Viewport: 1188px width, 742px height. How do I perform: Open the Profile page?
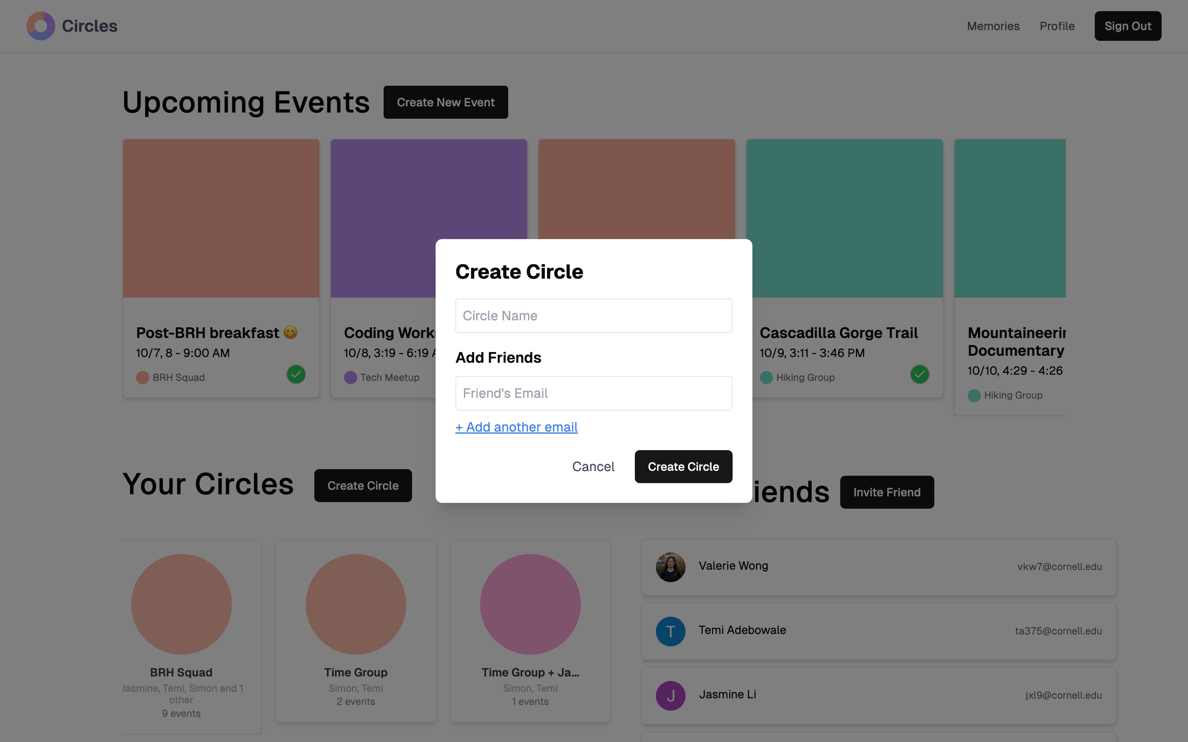[1056, 26]
